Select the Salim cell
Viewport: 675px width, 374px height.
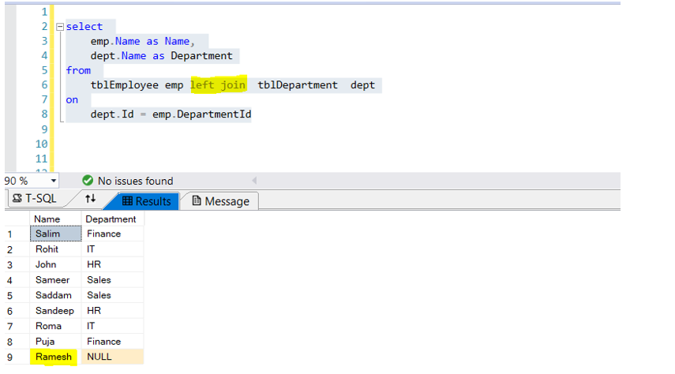point(55,234)
